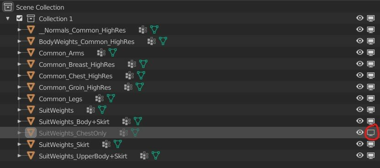
Task: Click the Collection 1 box icon
Action: point(31,18)
